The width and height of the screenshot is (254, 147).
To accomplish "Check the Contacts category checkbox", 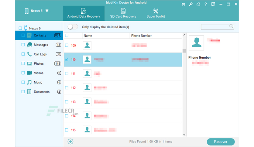I will tap(23, 35).
